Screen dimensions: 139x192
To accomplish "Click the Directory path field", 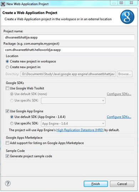I will [x=68, y=74].
